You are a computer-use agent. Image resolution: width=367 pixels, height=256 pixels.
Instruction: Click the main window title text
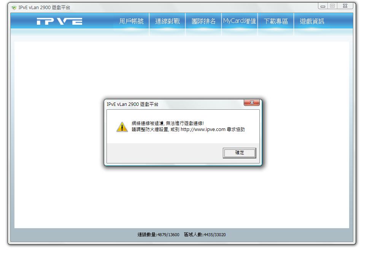click(x=44, y=8)
